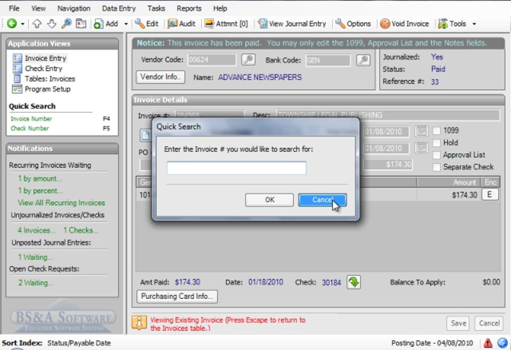Click '4 Invoices...' unjournalized link
Viewport: 511px width, 350px height.
click(x=37, y=230)
